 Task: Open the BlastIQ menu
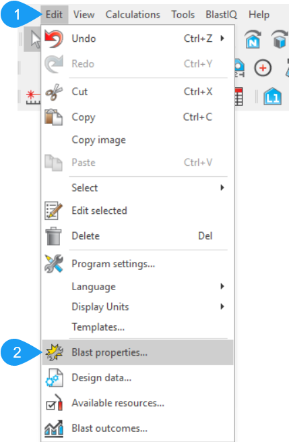click(x=221, y=14)
